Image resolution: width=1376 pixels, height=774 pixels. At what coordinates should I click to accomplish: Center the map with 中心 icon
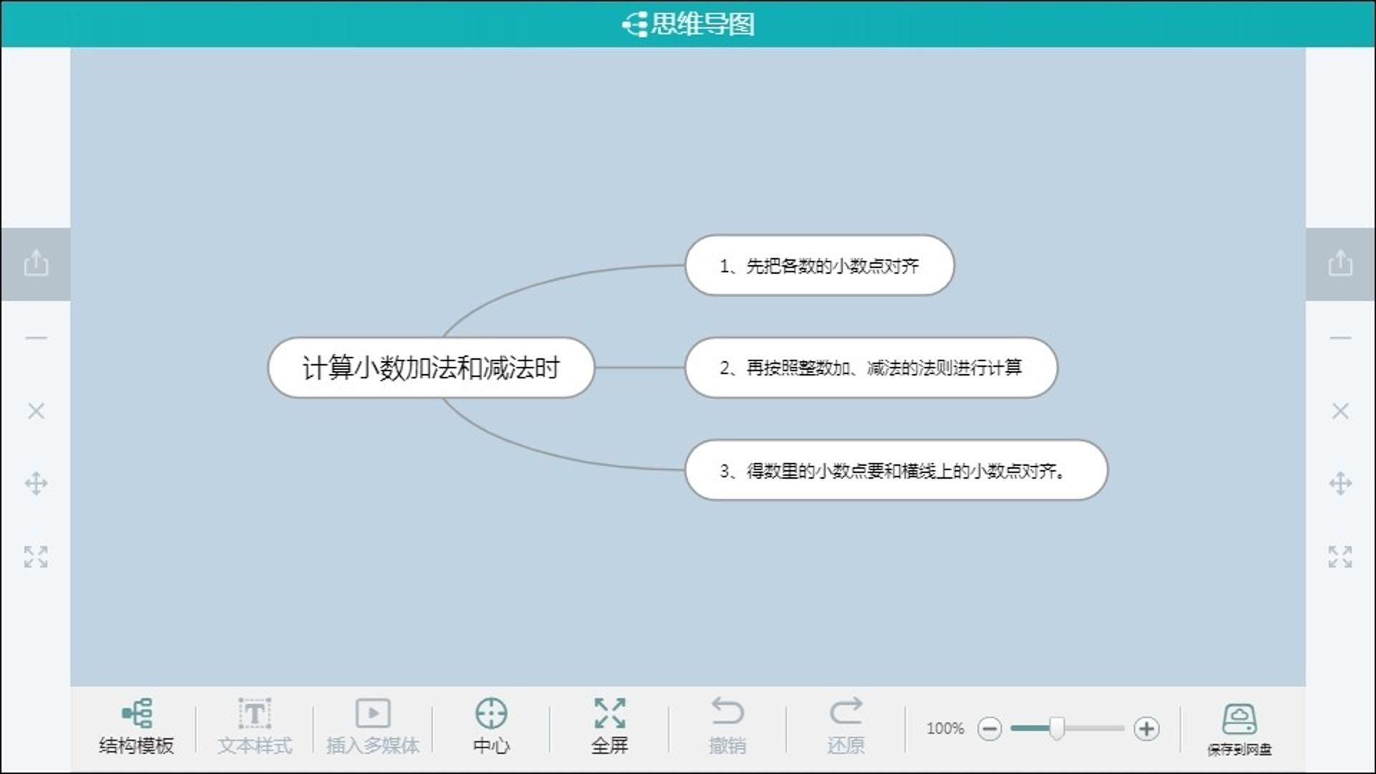coord(491,714)
